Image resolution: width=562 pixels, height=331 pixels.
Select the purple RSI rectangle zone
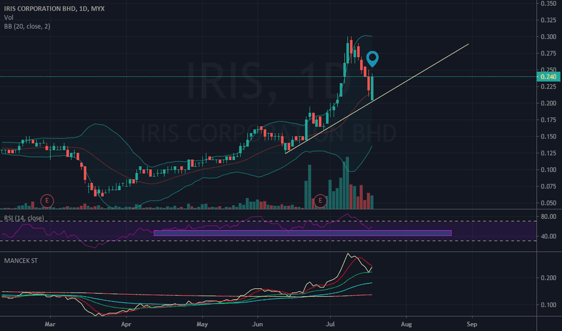click(303, 233)
